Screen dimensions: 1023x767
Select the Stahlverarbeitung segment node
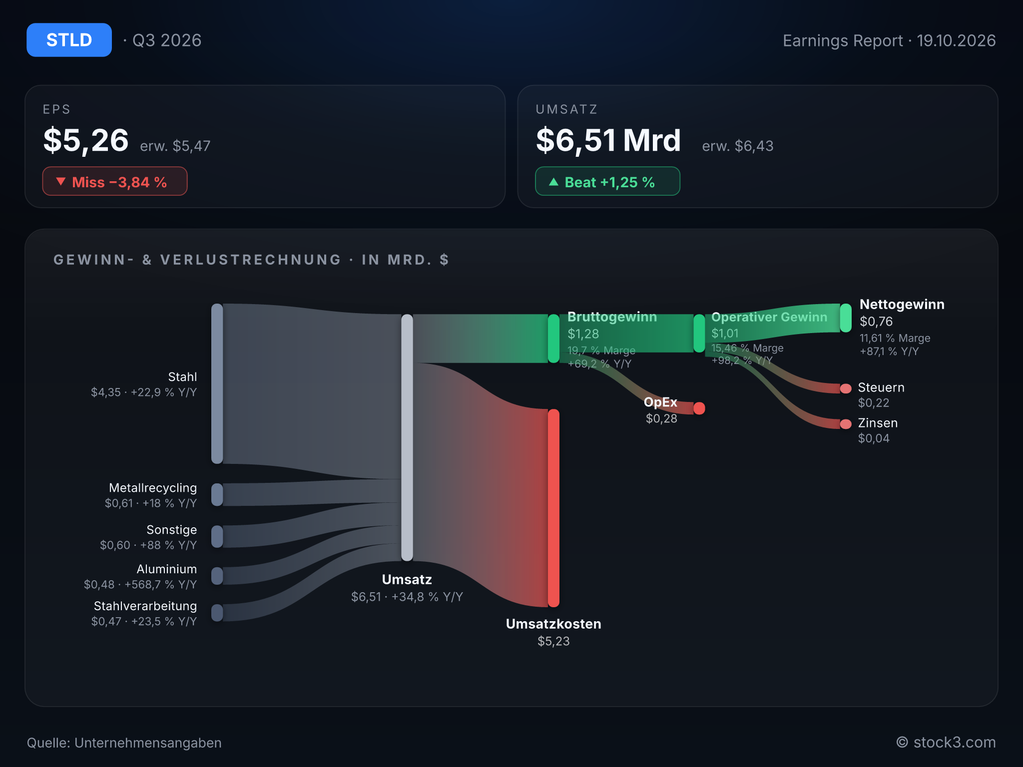(x=217, y=613)
